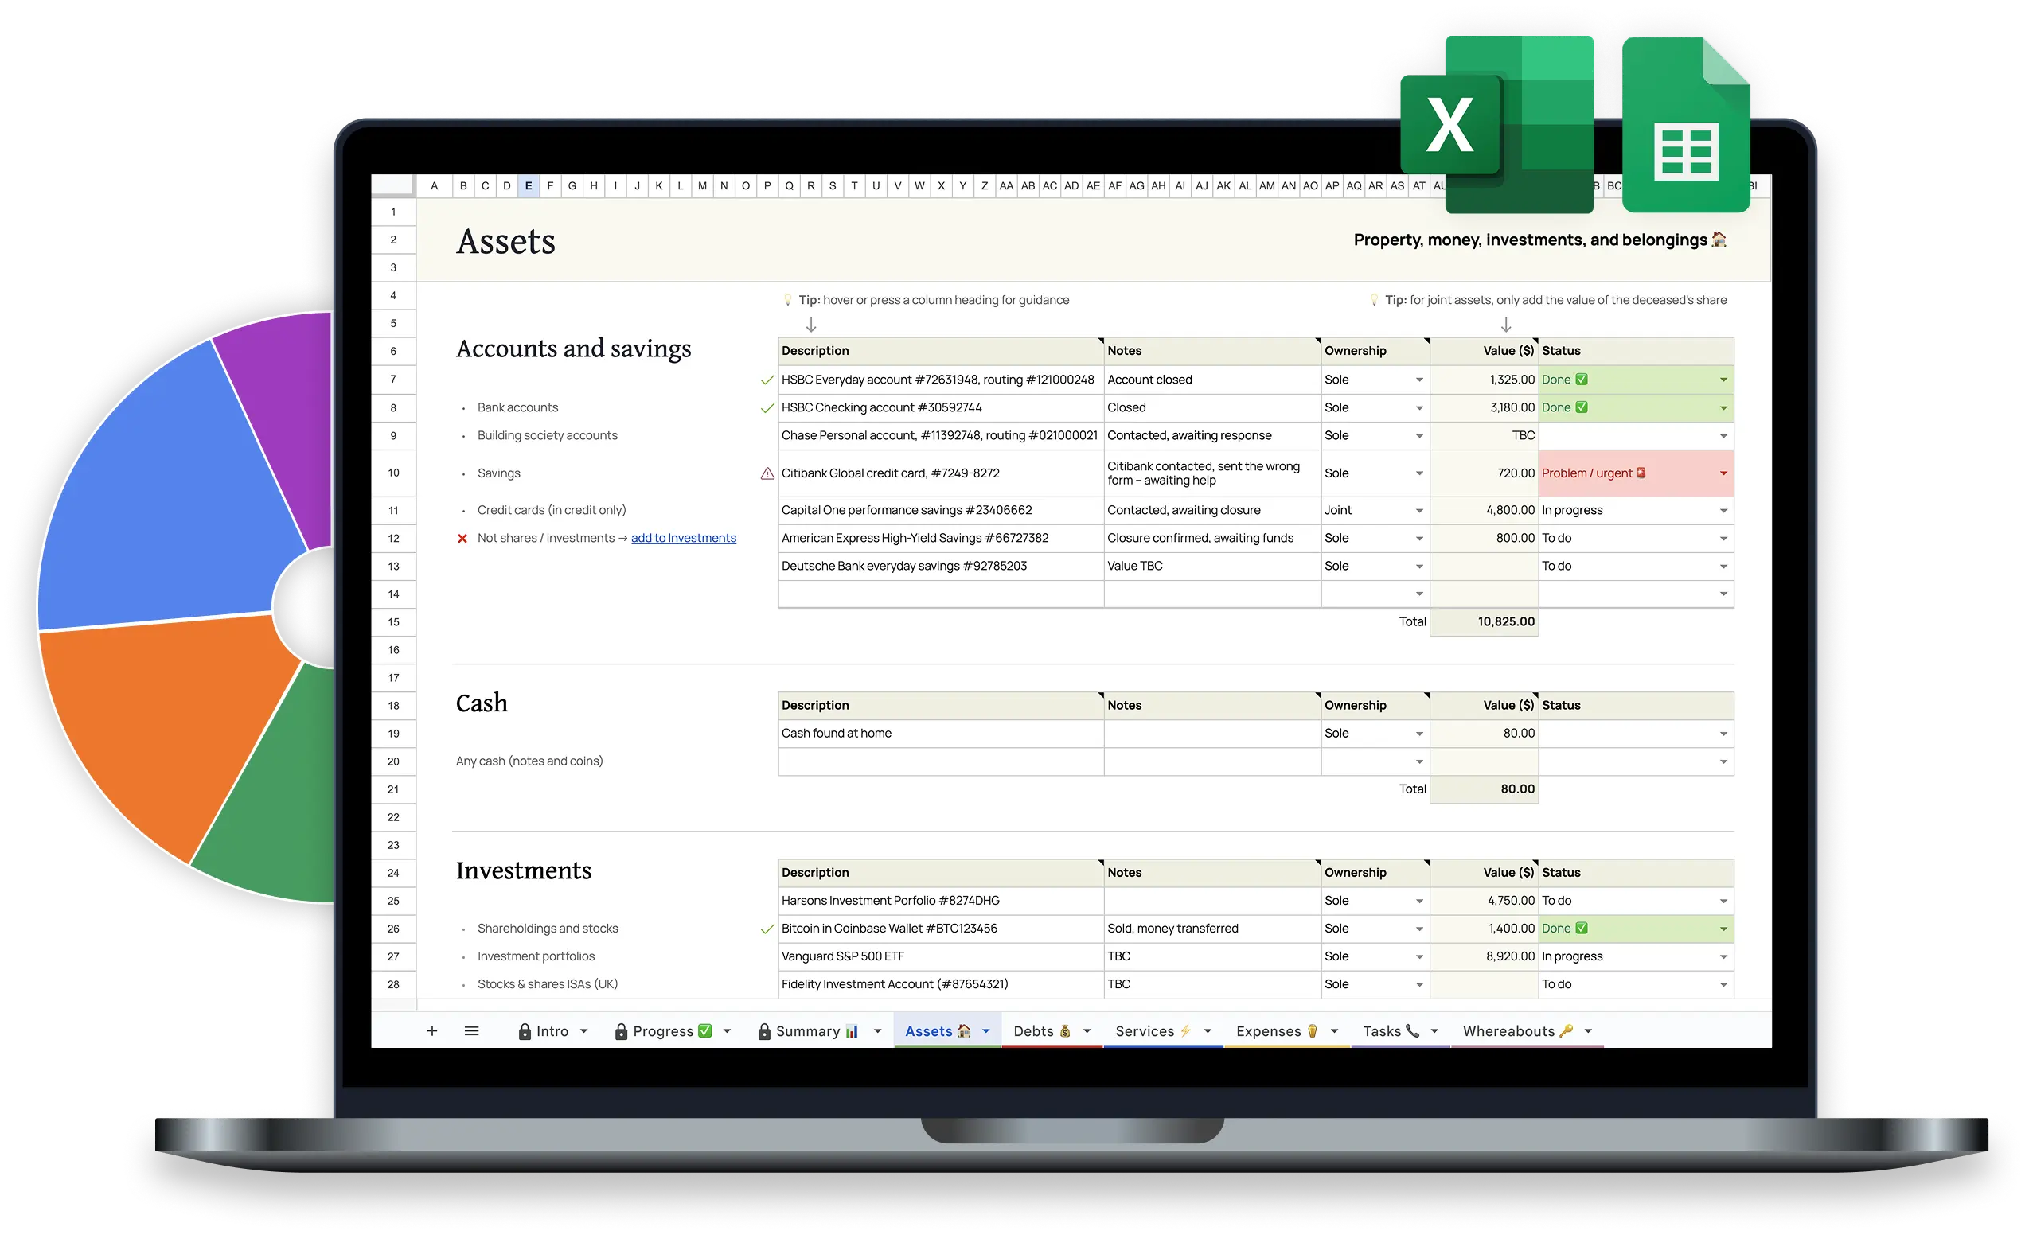Open Status dropdown for Cash found at home
2025x1258 pixels.
tap(1723, 734)
